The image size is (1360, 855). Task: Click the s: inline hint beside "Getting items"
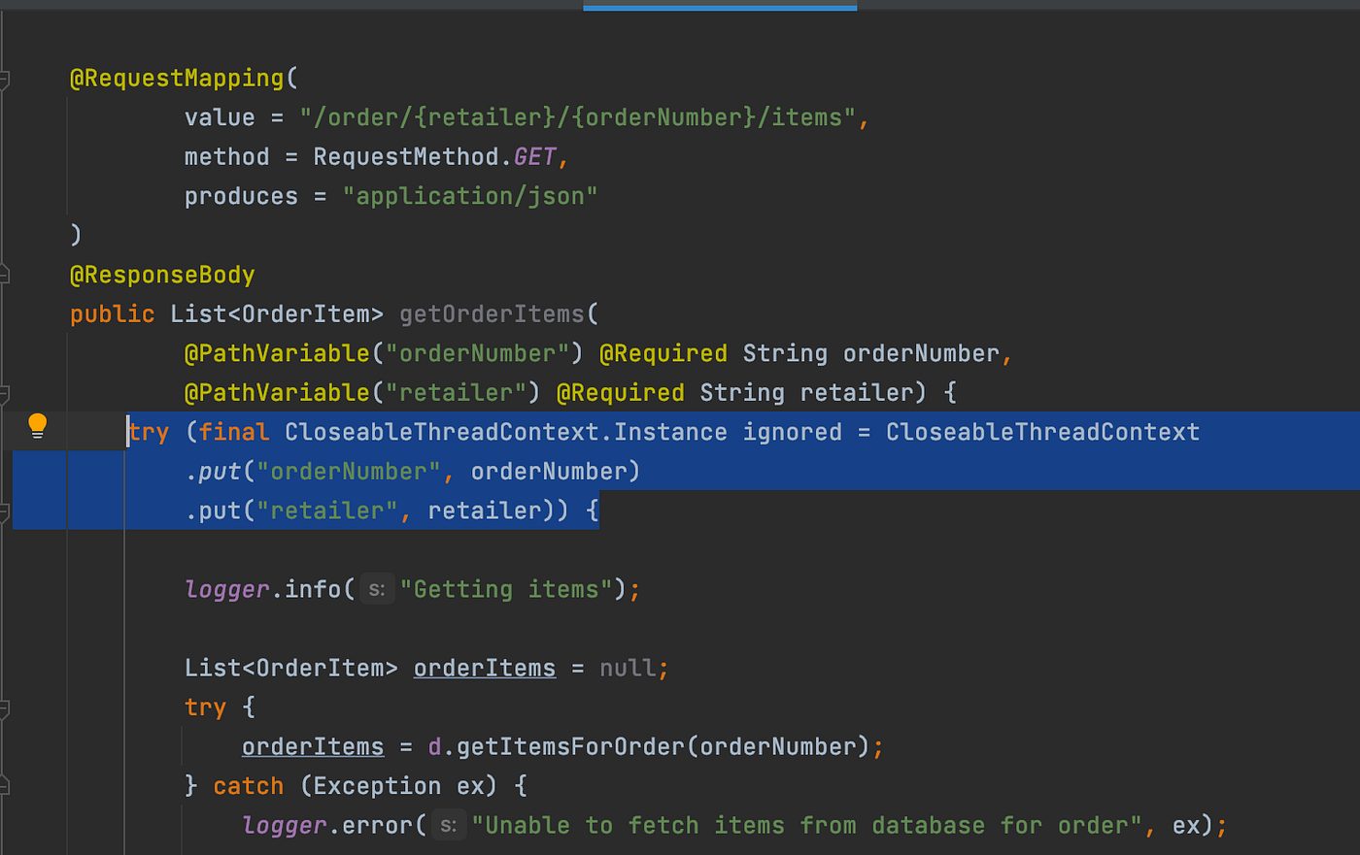click(377, 588)
